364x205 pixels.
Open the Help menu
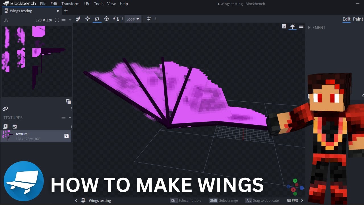point(124,4)
